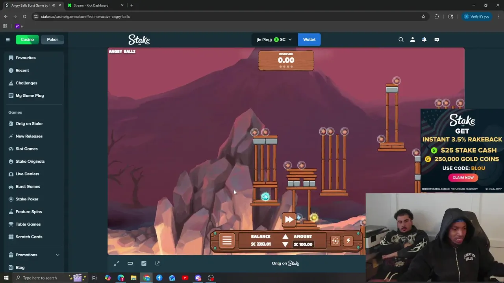
Task: Open the Only on Stake sidebar icon
Action: pos(11,123)
